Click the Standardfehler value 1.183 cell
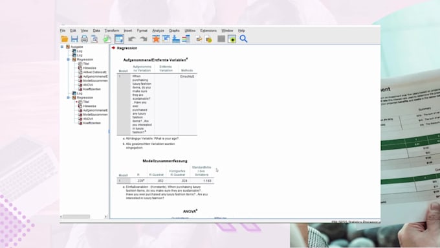This screenshot has height=248, width=440. [x=207, y=181]
